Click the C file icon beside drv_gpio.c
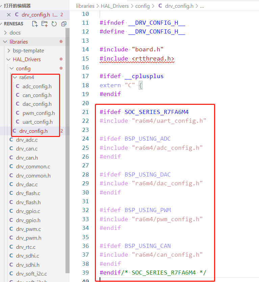 pos(11,211)
